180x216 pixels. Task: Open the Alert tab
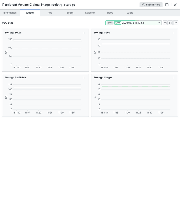(130, 13)
